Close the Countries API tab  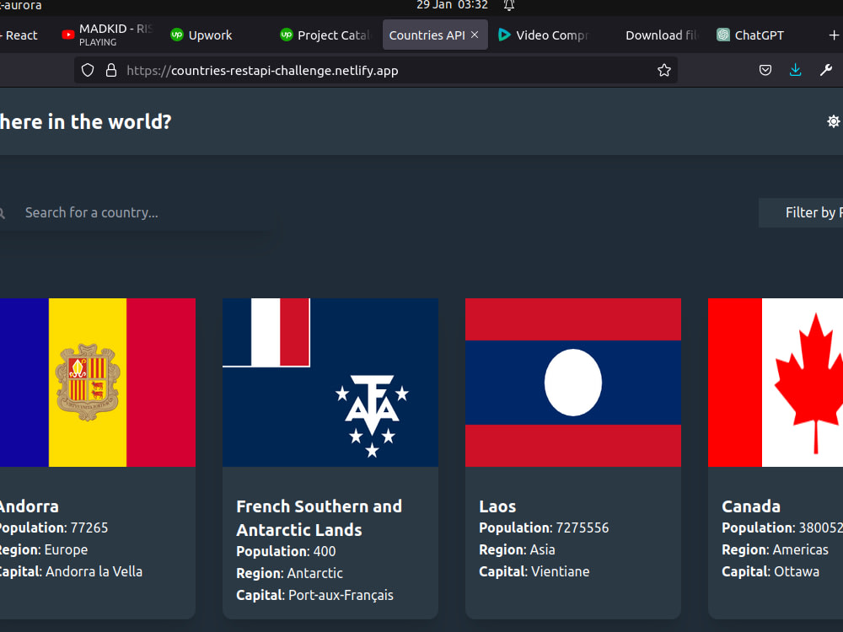pos(475,35)
